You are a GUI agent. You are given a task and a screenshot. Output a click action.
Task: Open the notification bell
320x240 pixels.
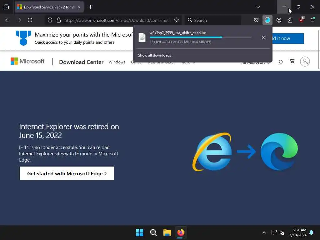pos(312,232)
